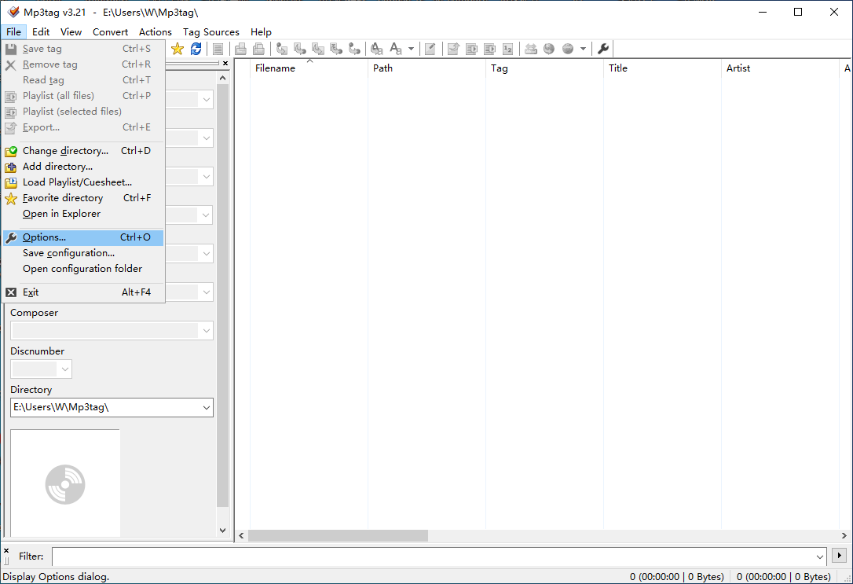The width and height of the screenshot is (853, 584).
Task: Click the Paste tag toolbar icon
Action: 259,49
